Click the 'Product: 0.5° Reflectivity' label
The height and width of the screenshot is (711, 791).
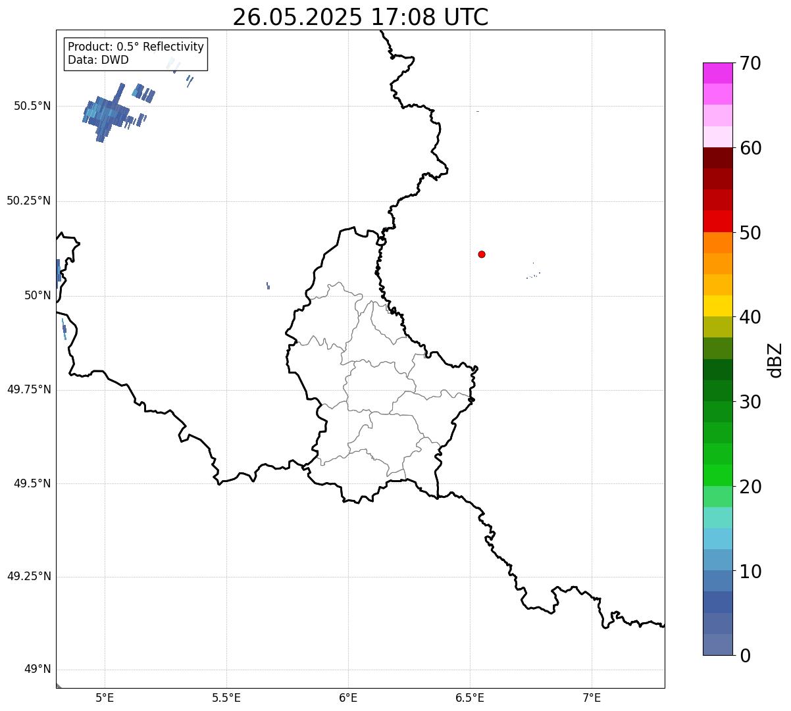point(136,47)
